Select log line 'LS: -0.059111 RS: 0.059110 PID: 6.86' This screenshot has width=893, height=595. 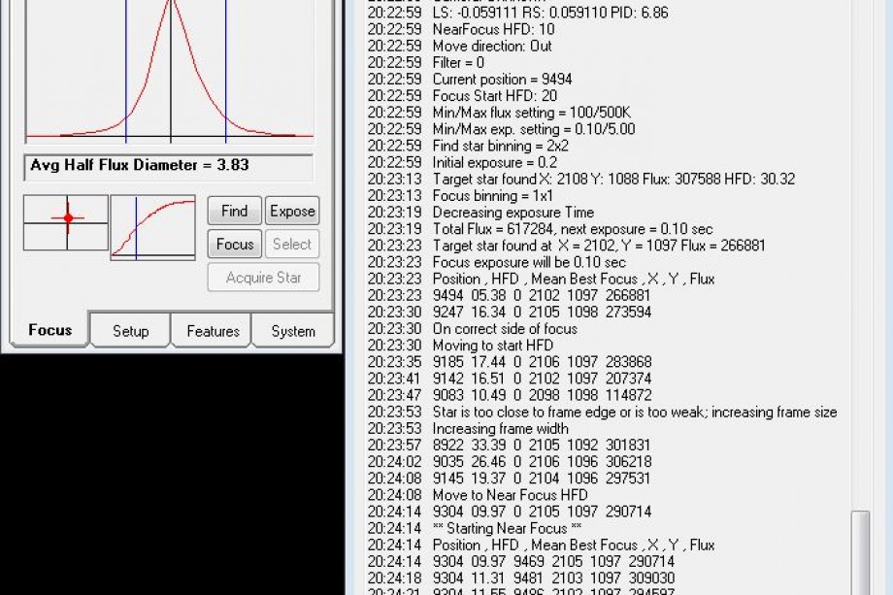tap(517, 13)
